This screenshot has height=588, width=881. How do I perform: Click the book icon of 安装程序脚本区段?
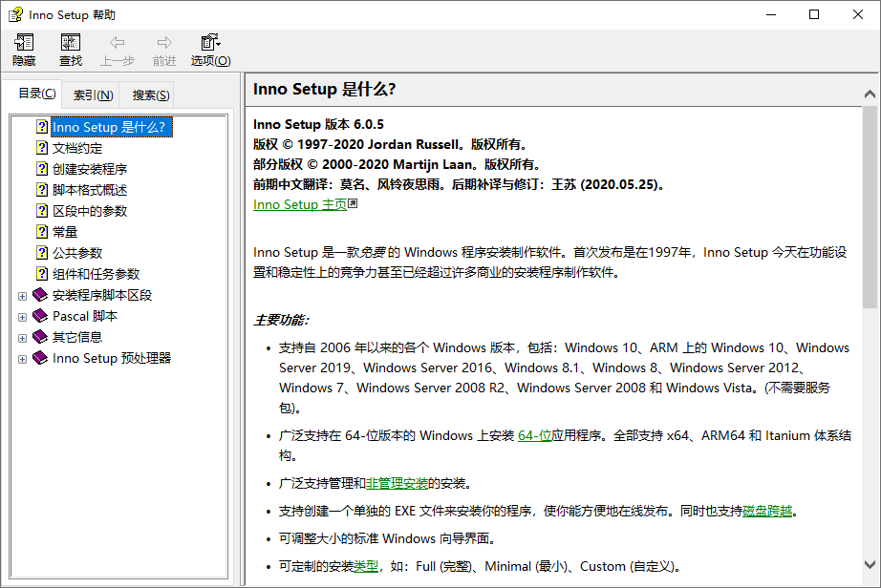pyautogui.click(x=40, y=295)
